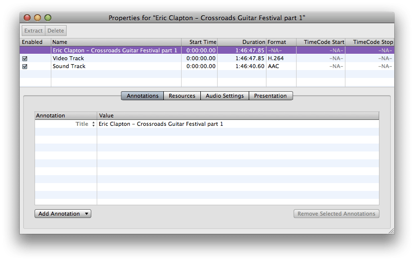The width and height of the screenshot is (414, 261).
Task: Click the Sound Track start time 0:00:00.00
Action: pyautogui.click(x=201, y=66)
